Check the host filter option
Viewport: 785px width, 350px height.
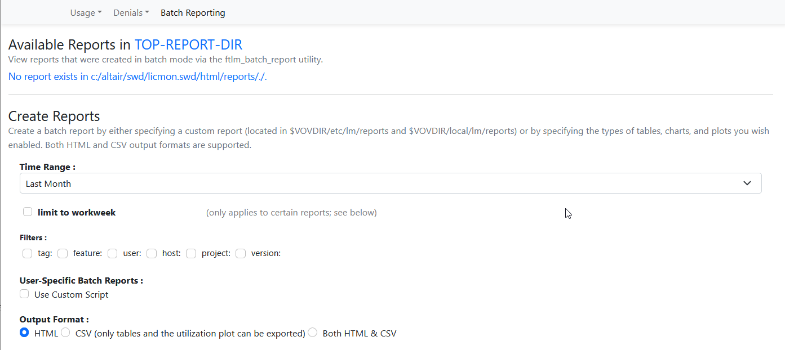151,253
